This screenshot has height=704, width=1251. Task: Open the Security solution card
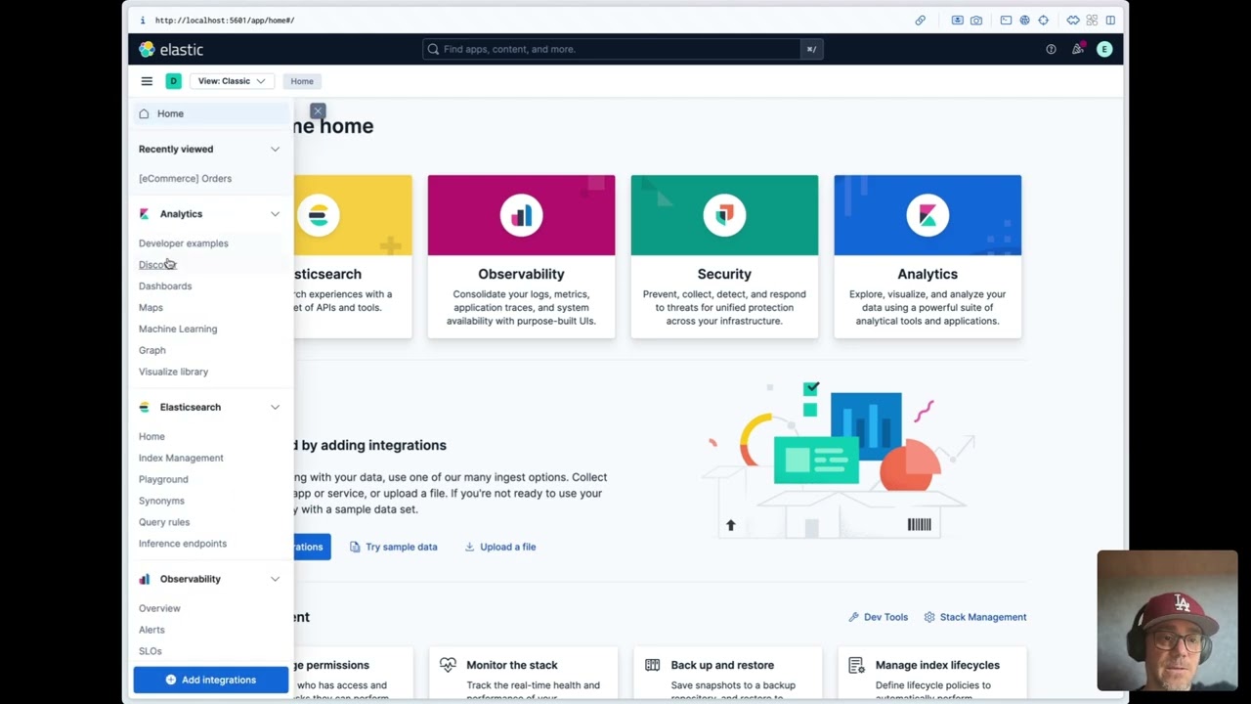coord(724,257)
